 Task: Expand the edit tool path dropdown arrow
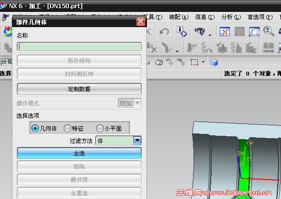[177, 52]
